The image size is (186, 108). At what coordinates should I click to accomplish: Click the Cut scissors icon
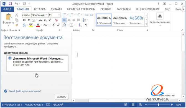(17, 15)
